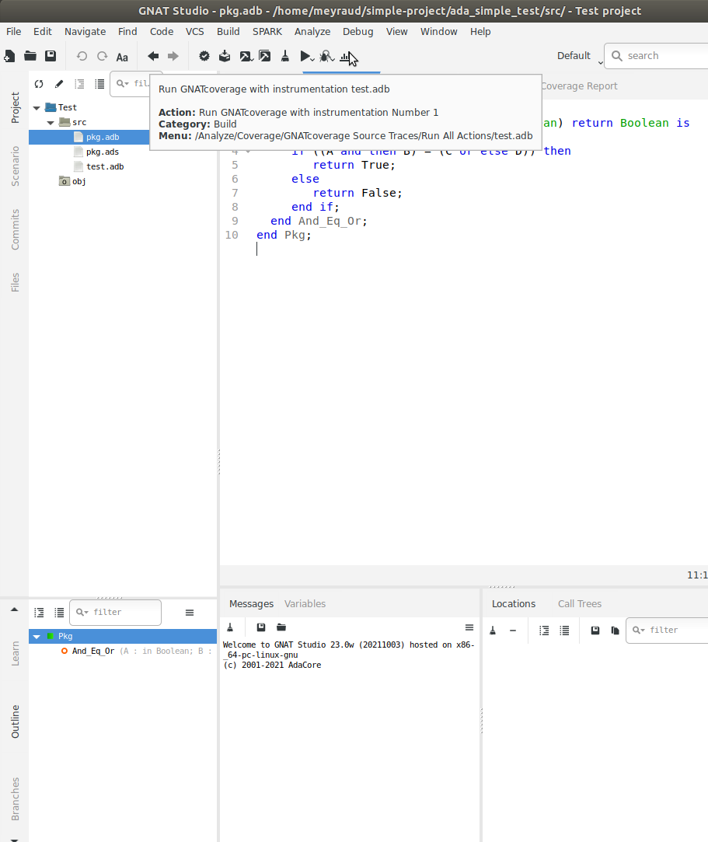Start debugging with the bug icon
This screenshot has height=842, width=708.
[x=326, y=56]
